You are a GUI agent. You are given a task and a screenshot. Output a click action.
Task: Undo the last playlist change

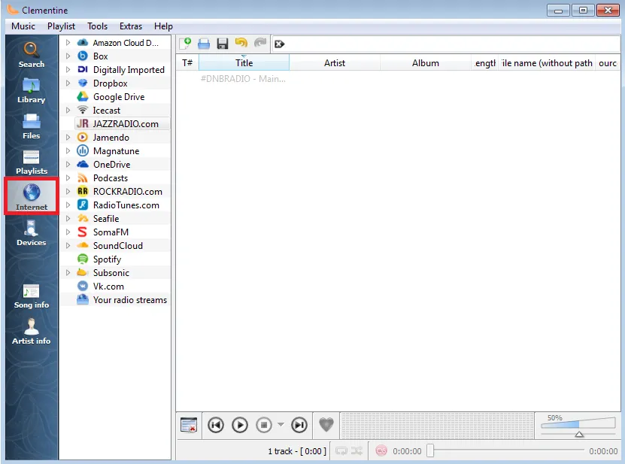241,43
